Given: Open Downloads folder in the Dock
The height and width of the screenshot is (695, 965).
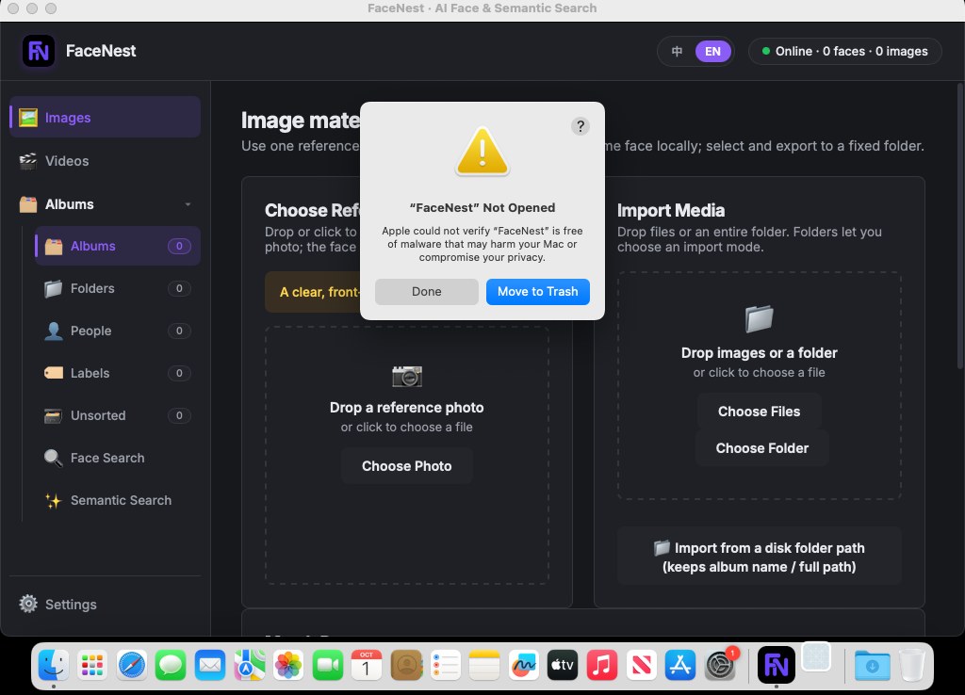Looking at the screenshot, I should pos(872,665).
